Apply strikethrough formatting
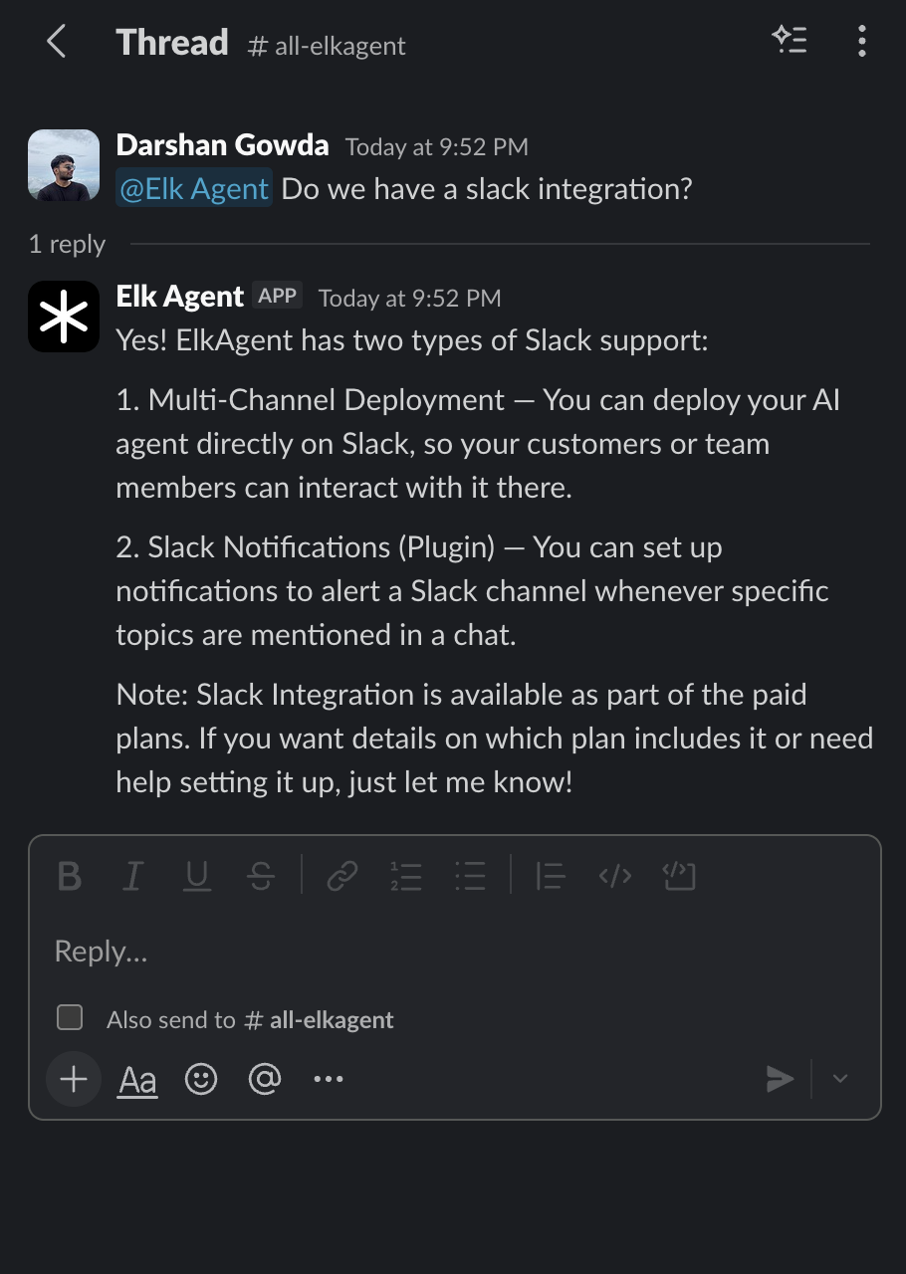The height and width of the screenshot is (1274, 906). pos(261,876)
